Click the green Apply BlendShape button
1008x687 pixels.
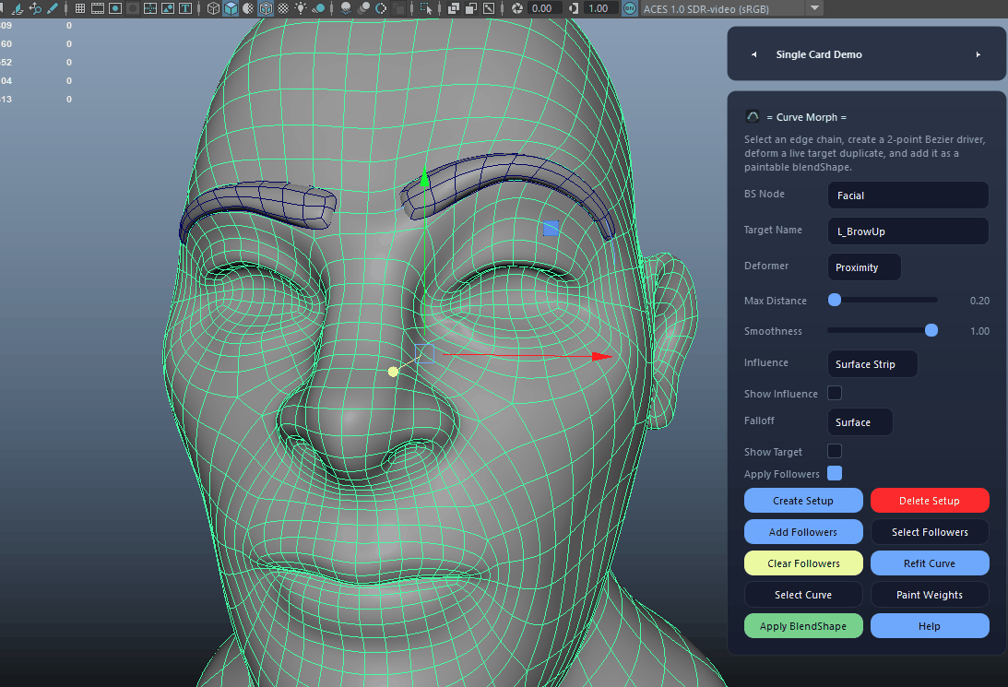point(803,626)
